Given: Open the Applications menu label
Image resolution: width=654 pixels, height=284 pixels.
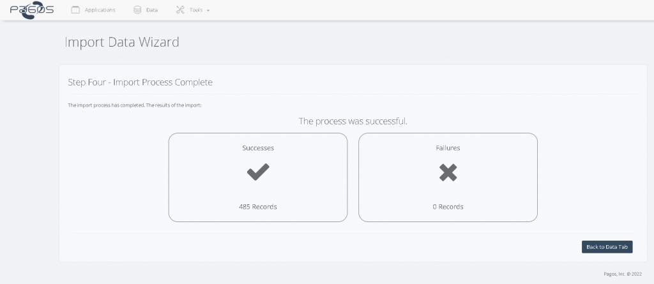Looking at the screenshot, I should (x=100, y=10).
